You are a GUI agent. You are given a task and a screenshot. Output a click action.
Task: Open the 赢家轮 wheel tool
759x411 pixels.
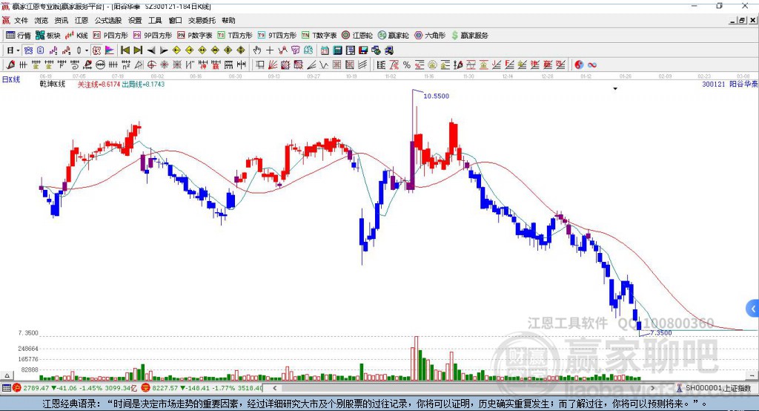(394, 36)
